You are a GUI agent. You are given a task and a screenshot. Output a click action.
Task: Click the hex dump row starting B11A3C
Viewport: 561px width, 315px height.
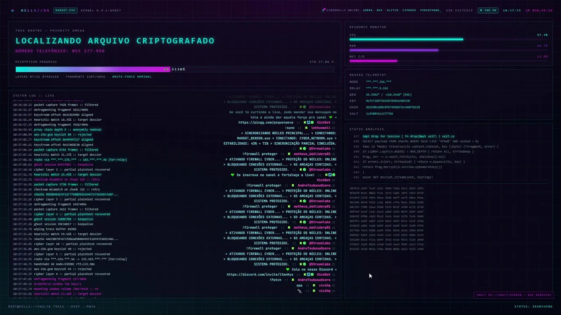click(387, 249)
